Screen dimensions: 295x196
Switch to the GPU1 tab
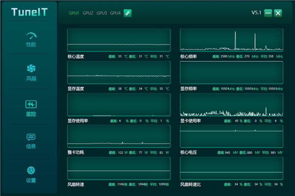pos(74,13)
